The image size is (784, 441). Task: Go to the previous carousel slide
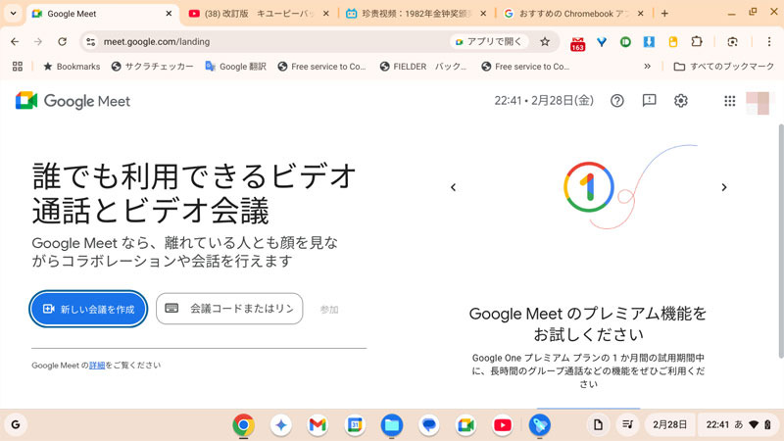(453, 187)
